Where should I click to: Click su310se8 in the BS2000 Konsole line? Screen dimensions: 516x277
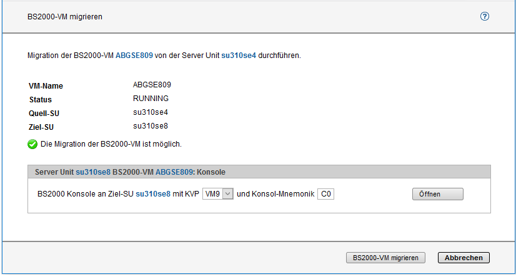(153, 194)
